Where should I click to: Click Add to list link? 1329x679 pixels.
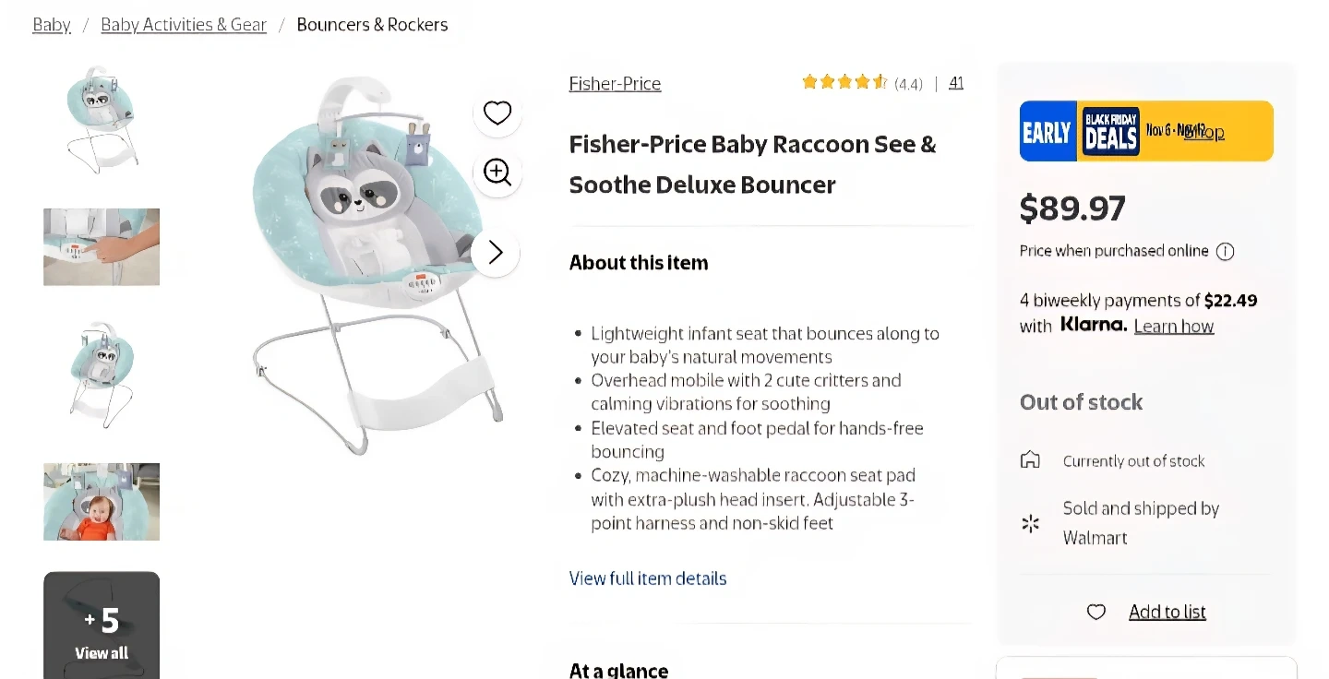(x=1167, y=612)
